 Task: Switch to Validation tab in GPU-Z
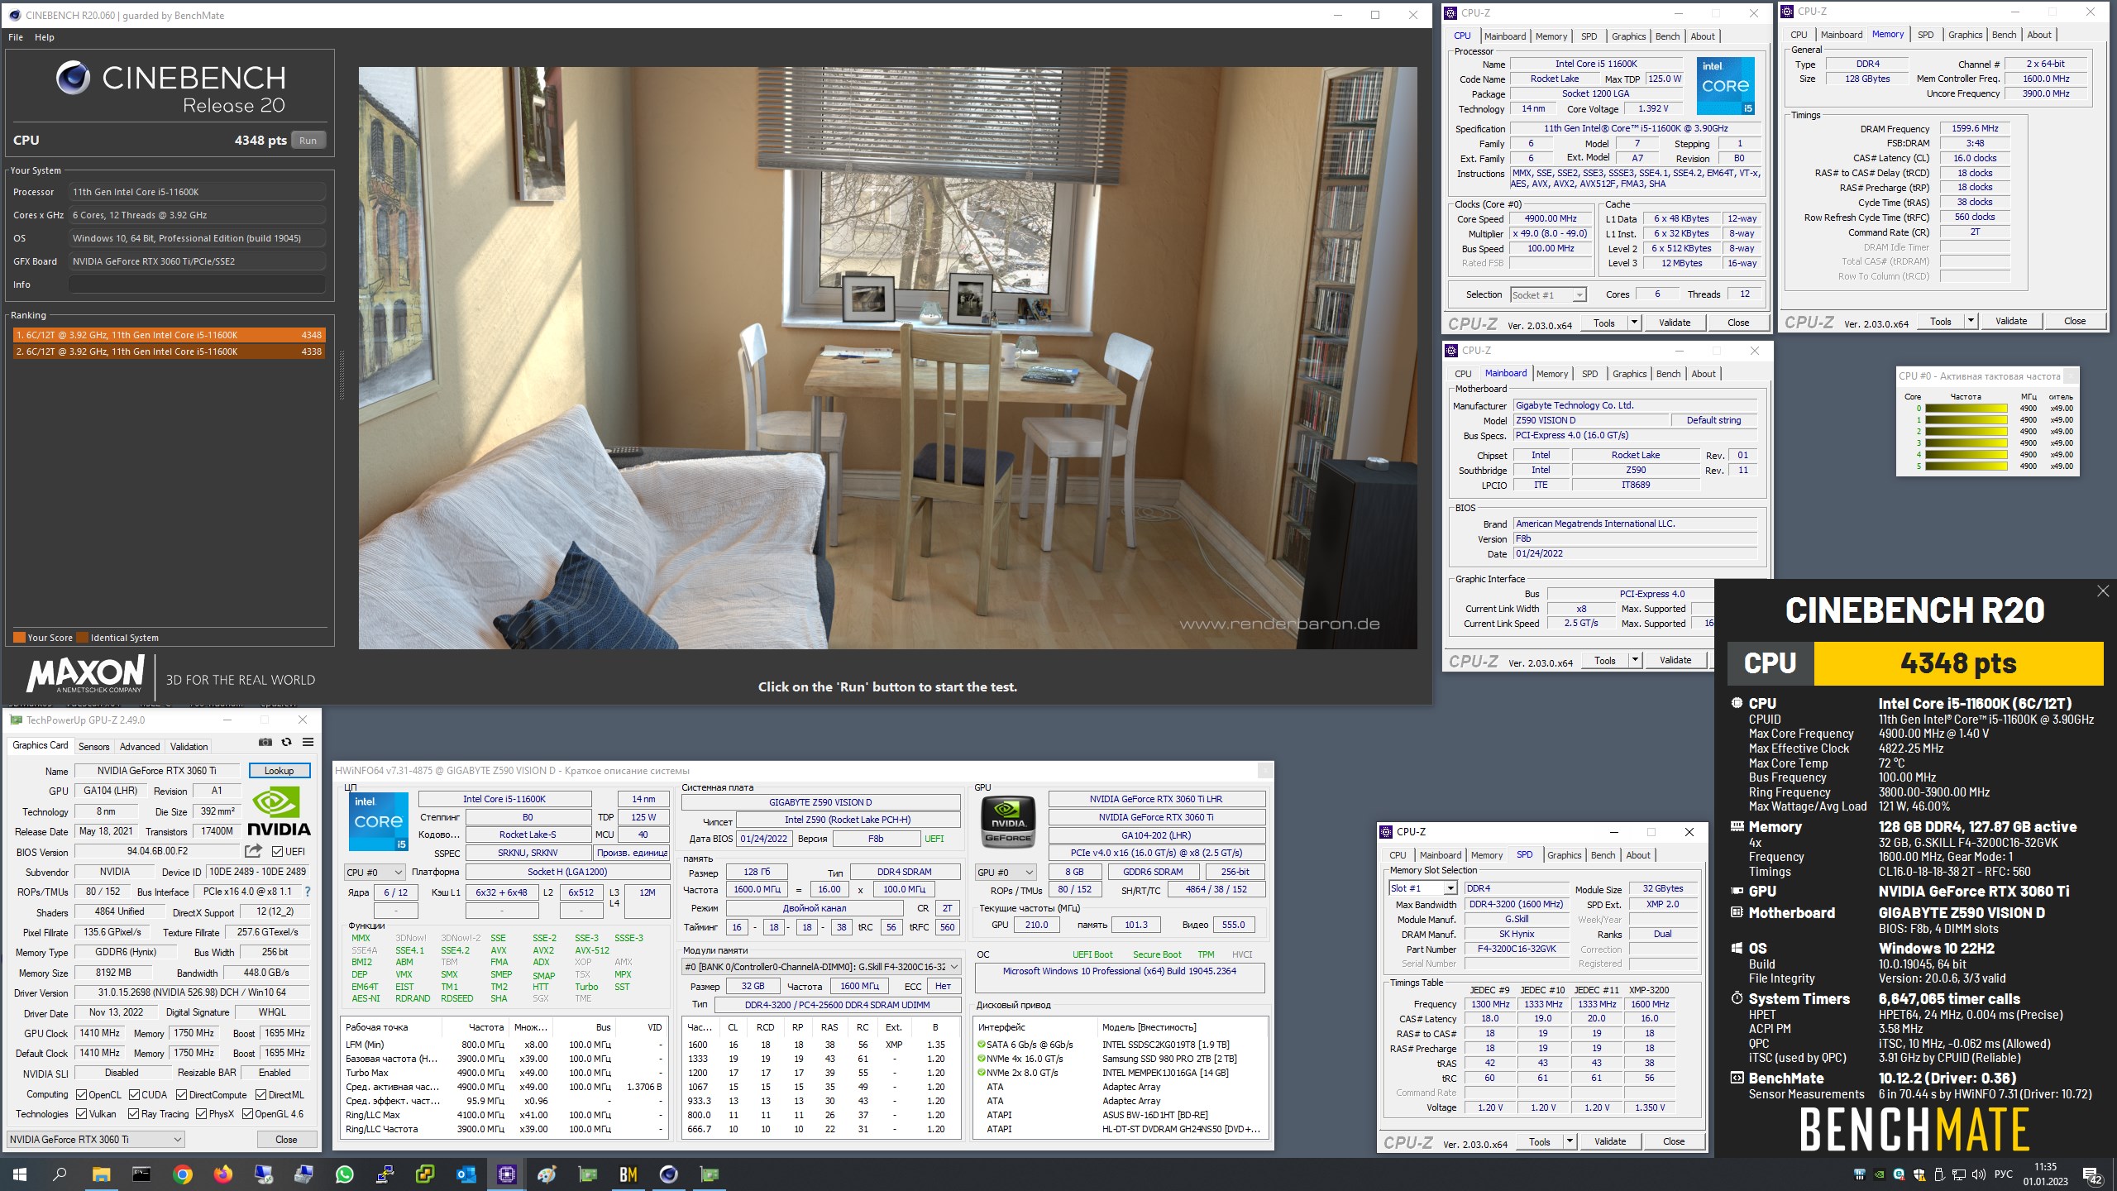coord(189,746)
